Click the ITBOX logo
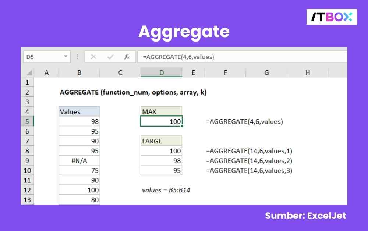368x231 pixels. 332,17
